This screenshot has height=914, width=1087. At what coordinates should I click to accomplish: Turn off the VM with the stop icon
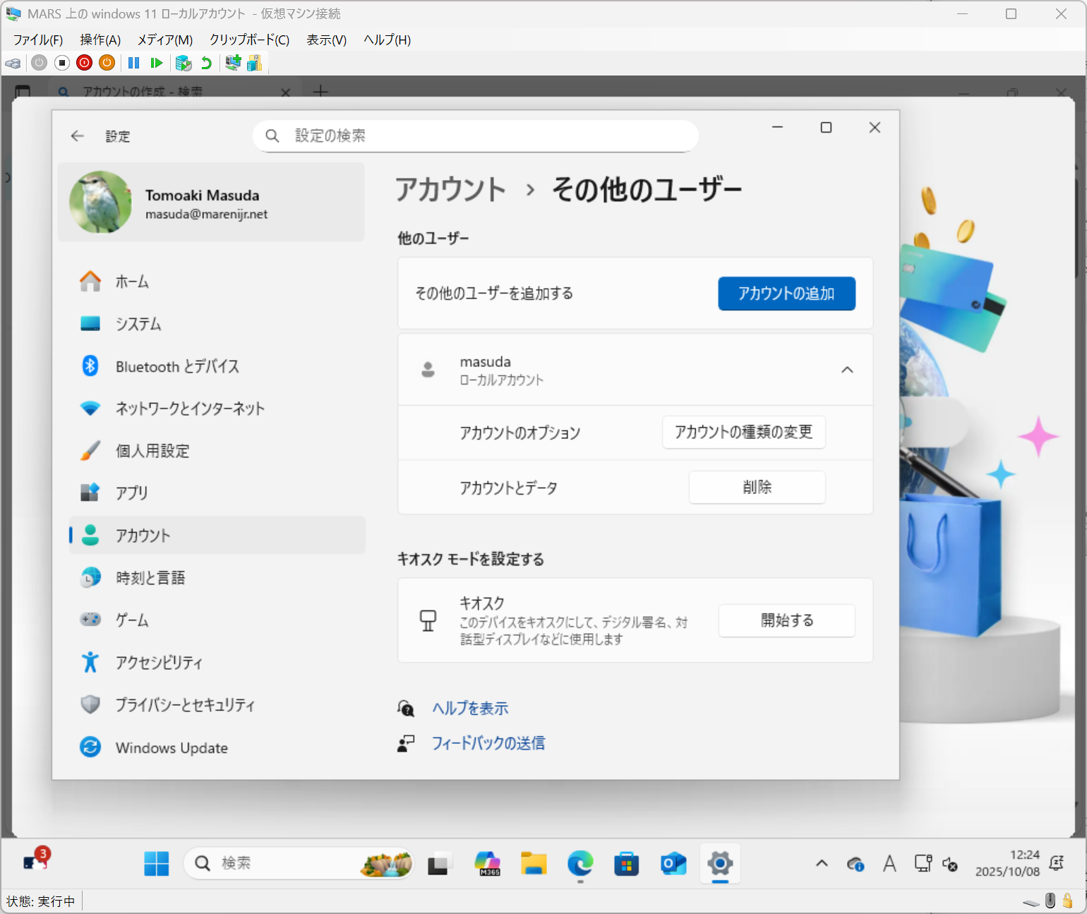(x=62, y=63)
